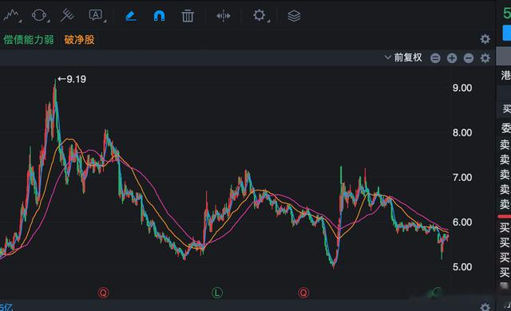Open gear settings on the tags row
511x311 pixels.
click(x=485, y=39)
